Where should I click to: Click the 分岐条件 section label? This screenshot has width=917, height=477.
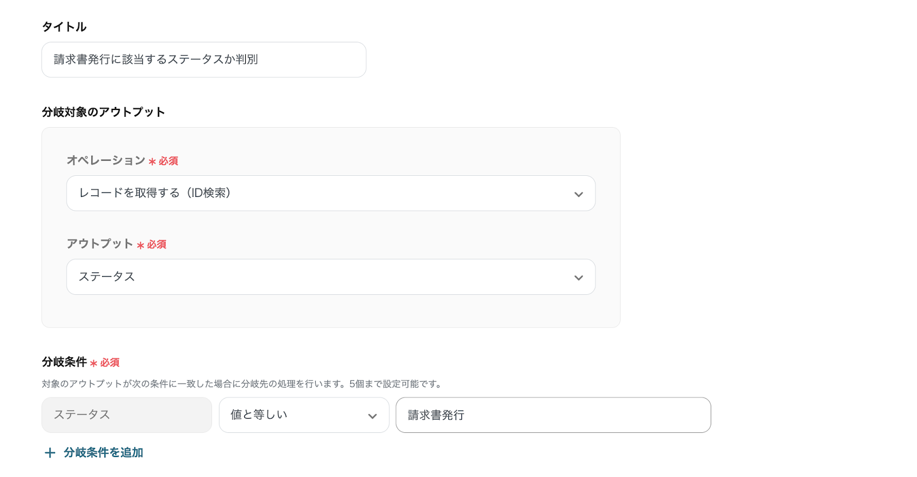click(64, 362)
